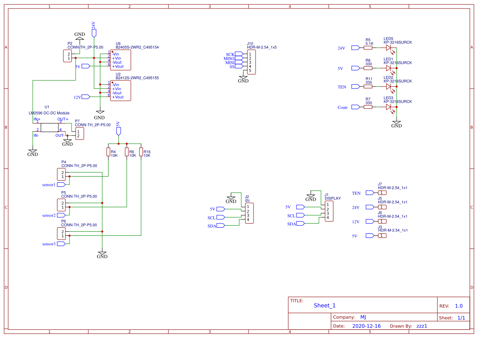
Task: Select the R11 resistor symbol
Action: 368,87
